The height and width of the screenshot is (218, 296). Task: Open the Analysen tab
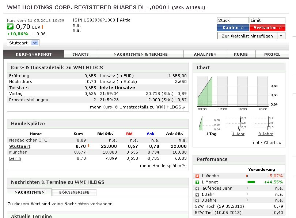[205, 54]
